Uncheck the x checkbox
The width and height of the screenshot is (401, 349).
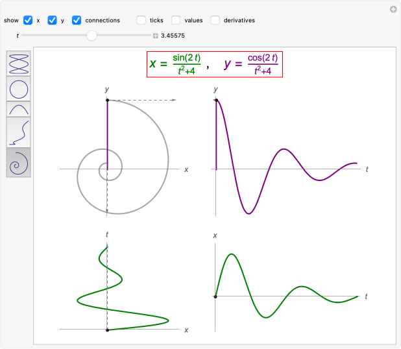(28, 20)
